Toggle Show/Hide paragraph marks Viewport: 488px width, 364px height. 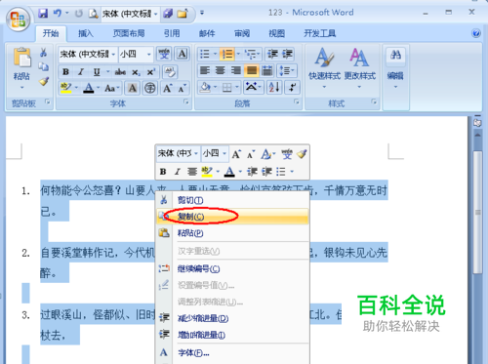click(292, 87)
